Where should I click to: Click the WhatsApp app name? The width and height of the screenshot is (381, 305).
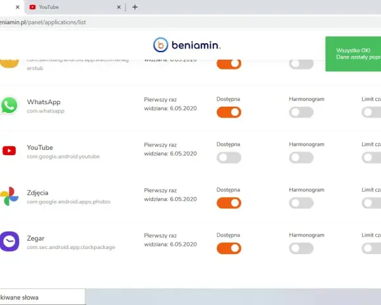pyautogui.click(x=44, y=102)
